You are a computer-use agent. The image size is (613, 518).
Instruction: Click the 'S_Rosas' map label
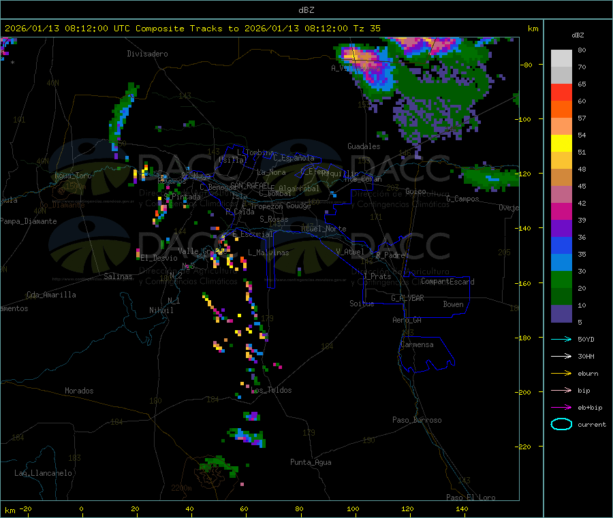[x=274, y=219]
